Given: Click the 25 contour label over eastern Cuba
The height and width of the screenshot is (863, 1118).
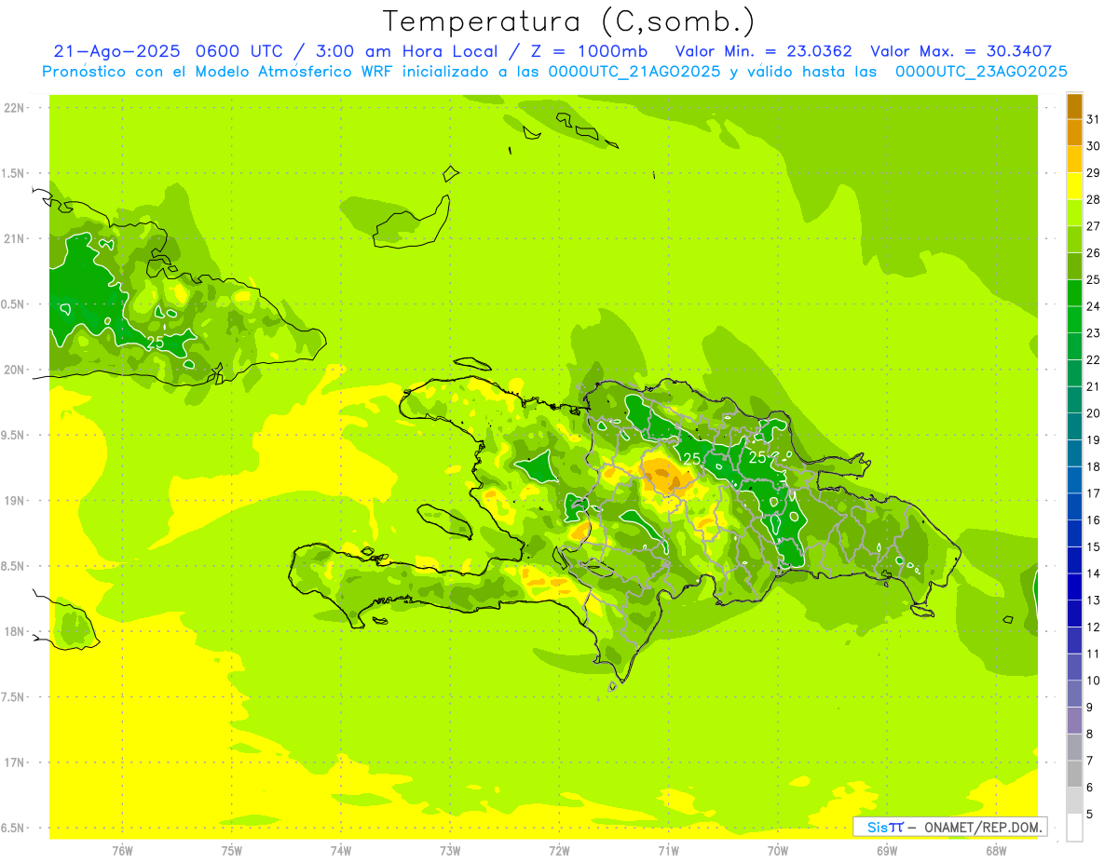Looking at the screenshot, I should [x=155, y=342].
